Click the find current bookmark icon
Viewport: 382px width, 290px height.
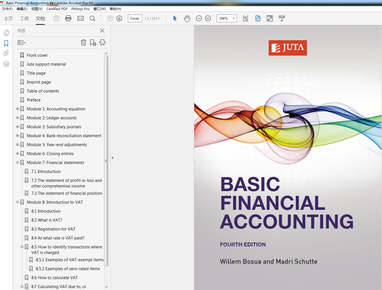(102, 42)
